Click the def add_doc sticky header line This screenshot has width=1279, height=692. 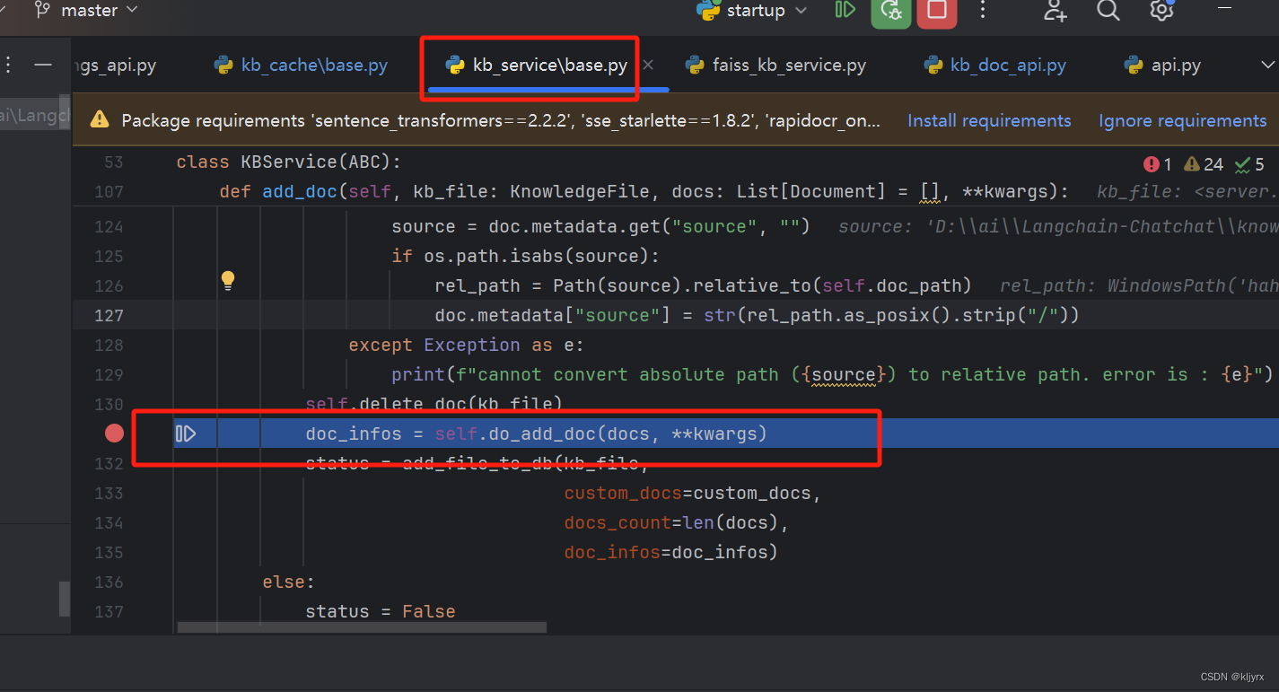click(644, 191)
